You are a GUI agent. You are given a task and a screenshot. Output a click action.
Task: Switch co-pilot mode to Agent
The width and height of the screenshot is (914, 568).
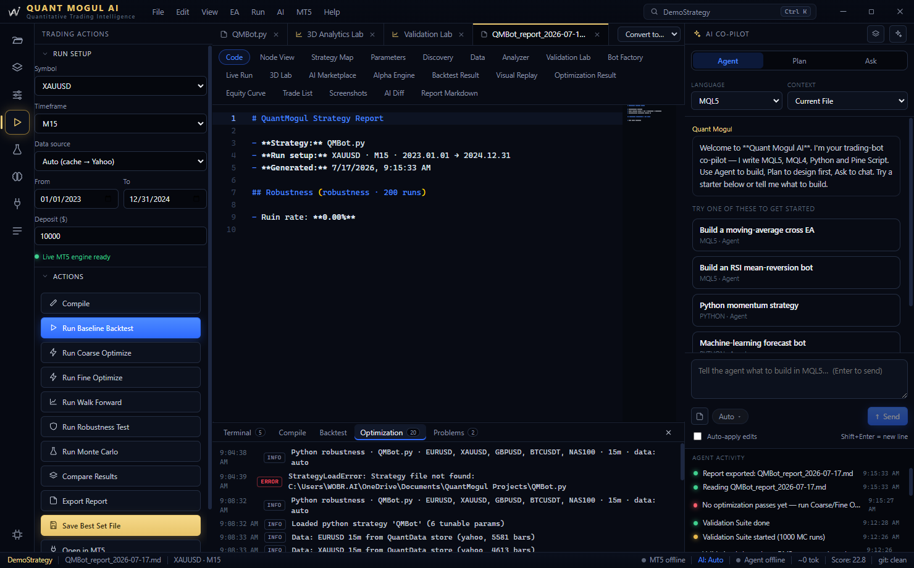tap(728, 61)
